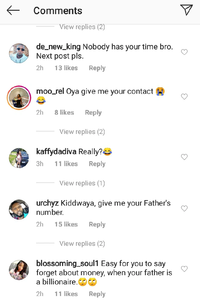This screenshot has height=308, width=200.
Task: Like kaffydadiva's comment with heart
Action: point(184,157)
